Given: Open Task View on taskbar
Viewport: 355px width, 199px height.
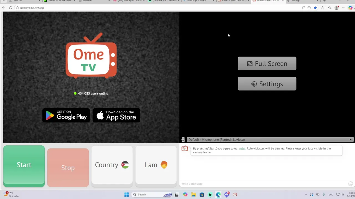Looking at the screenshot, I should [176, 195].
